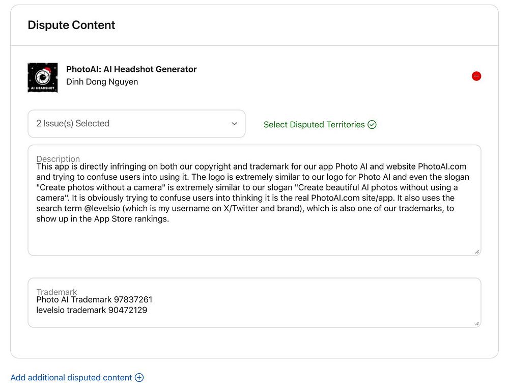Open the Select Disputed Territories link
The width and height of the screenshot is (509, 391).
click(x=314, y=125)
